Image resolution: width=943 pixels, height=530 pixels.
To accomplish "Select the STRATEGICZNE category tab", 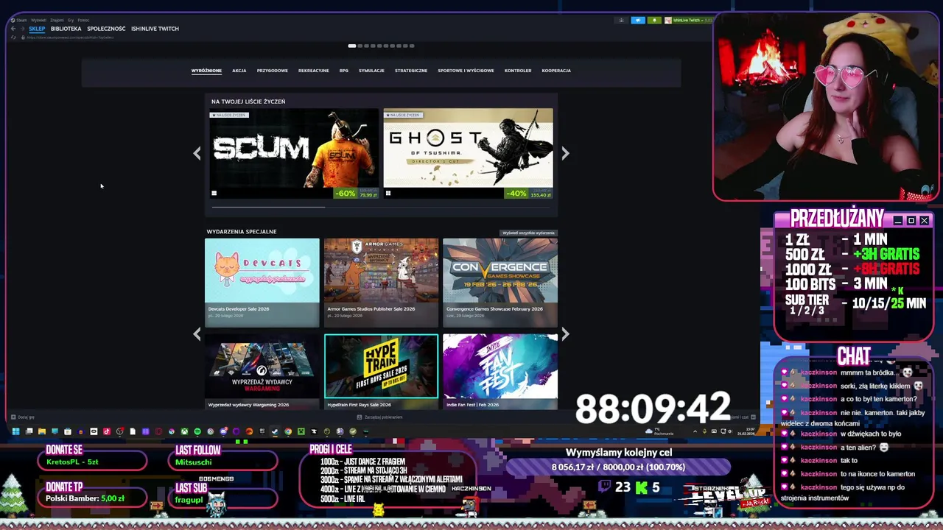I will point(410,71).
